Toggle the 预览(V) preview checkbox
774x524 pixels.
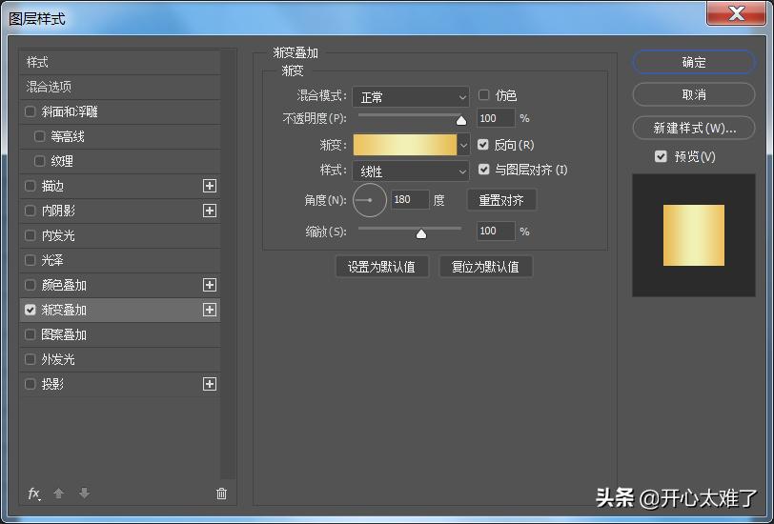coord(661,156)
